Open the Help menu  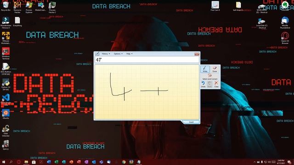[129, 54]
